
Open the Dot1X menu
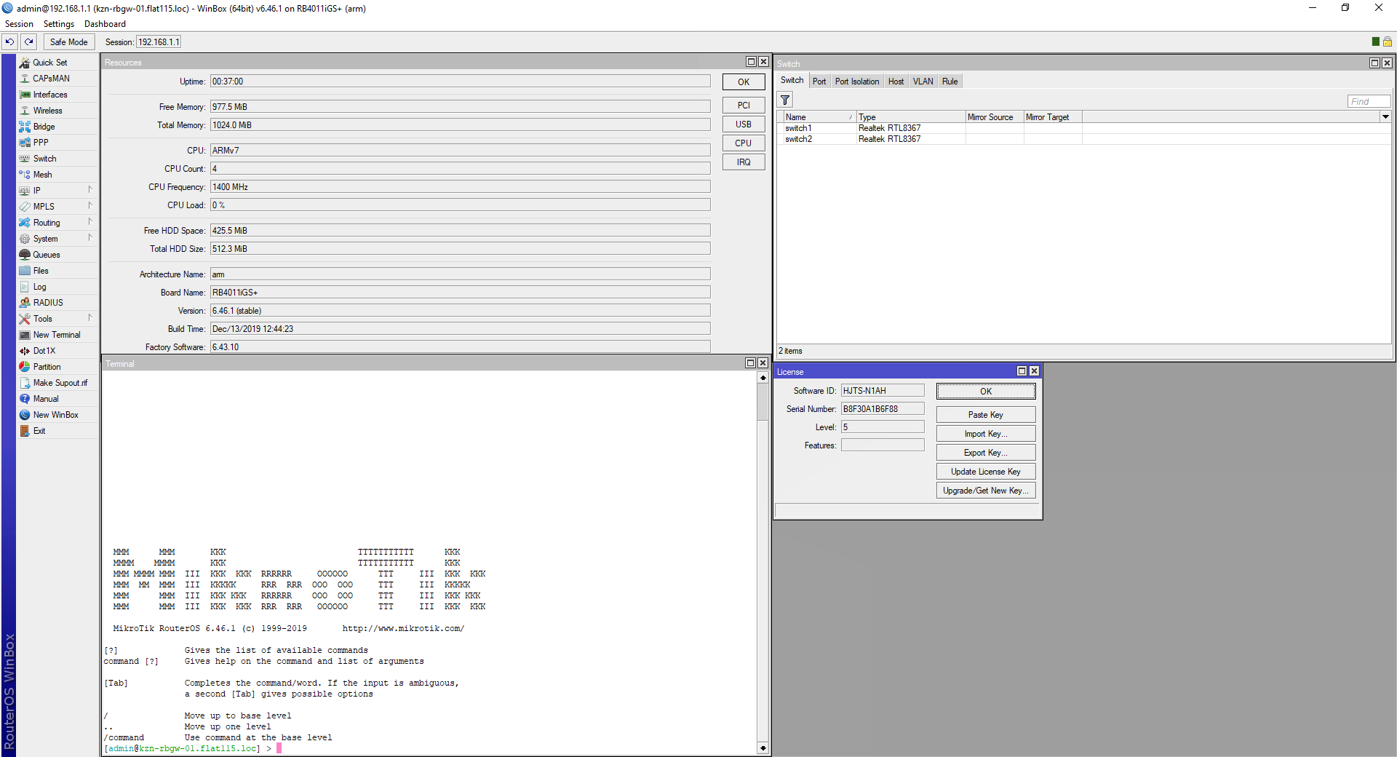(x=44, y=351)
